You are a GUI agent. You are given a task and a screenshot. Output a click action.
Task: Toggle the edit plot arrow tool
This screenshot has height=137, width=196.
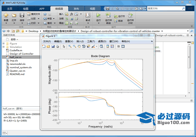64,47
